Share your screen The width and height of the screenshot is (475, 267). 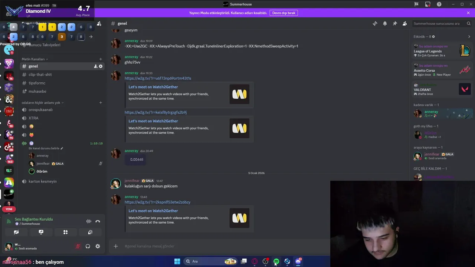coord(41,232)
